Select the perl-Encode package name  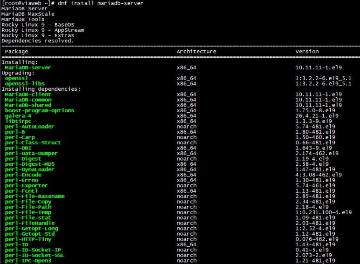pyautogui.click(x=23, y=175)
